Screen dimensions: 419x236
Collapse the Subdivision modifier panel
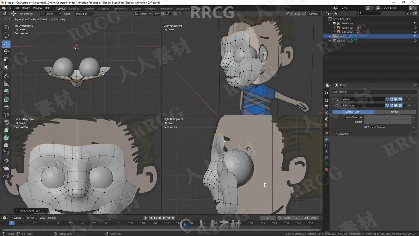coord(333,106)
